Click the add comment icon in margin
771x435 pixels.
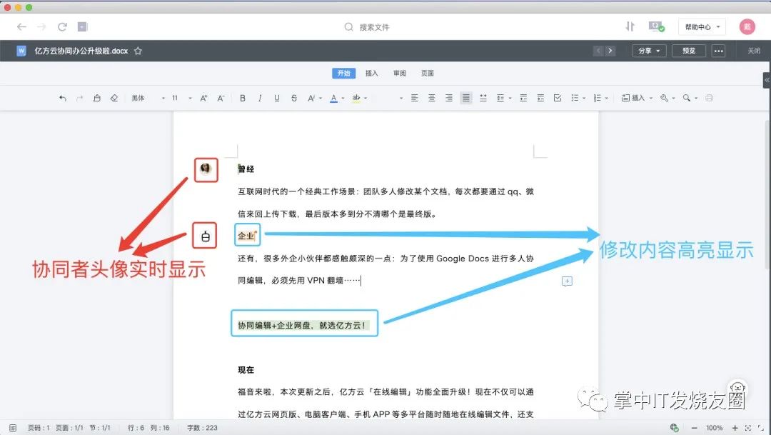pyautogui.click(x=567, y=281)
